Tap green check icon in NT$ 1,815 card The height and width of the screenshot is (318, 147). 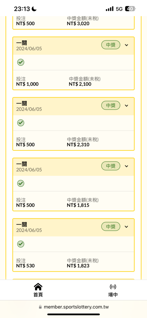click(x=21, y=183)
